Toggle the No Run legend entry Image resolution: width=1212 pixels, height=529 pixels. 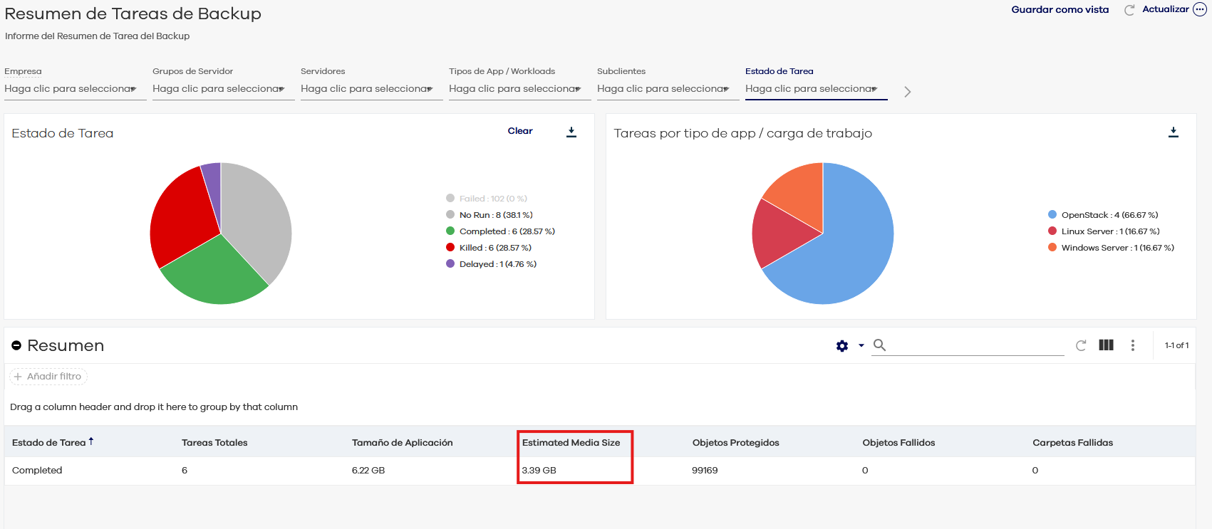(495, 215)
